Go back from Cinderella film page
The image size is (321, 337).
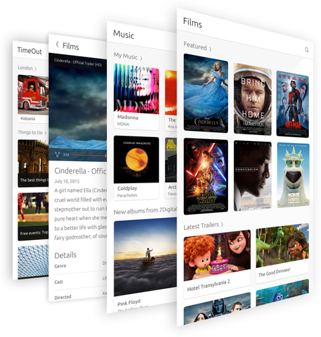(58, 44)
